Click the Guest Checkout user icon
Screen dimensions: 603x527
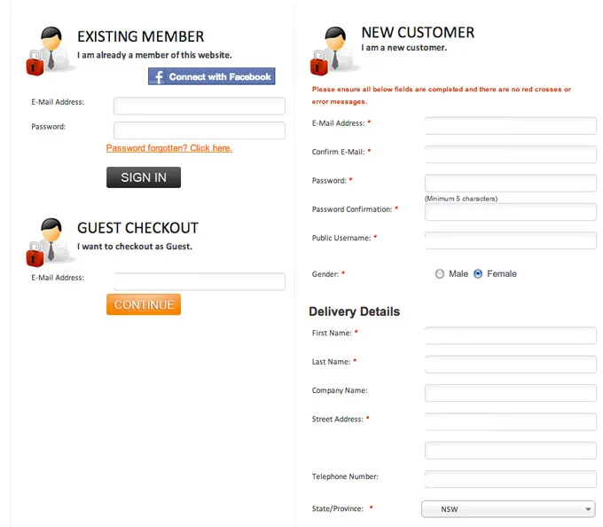pyautogui.click(x=45, y=241)
